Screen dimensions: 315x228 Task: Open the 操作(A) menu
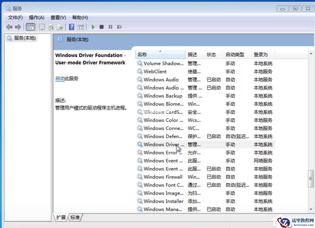coord(36,17)
